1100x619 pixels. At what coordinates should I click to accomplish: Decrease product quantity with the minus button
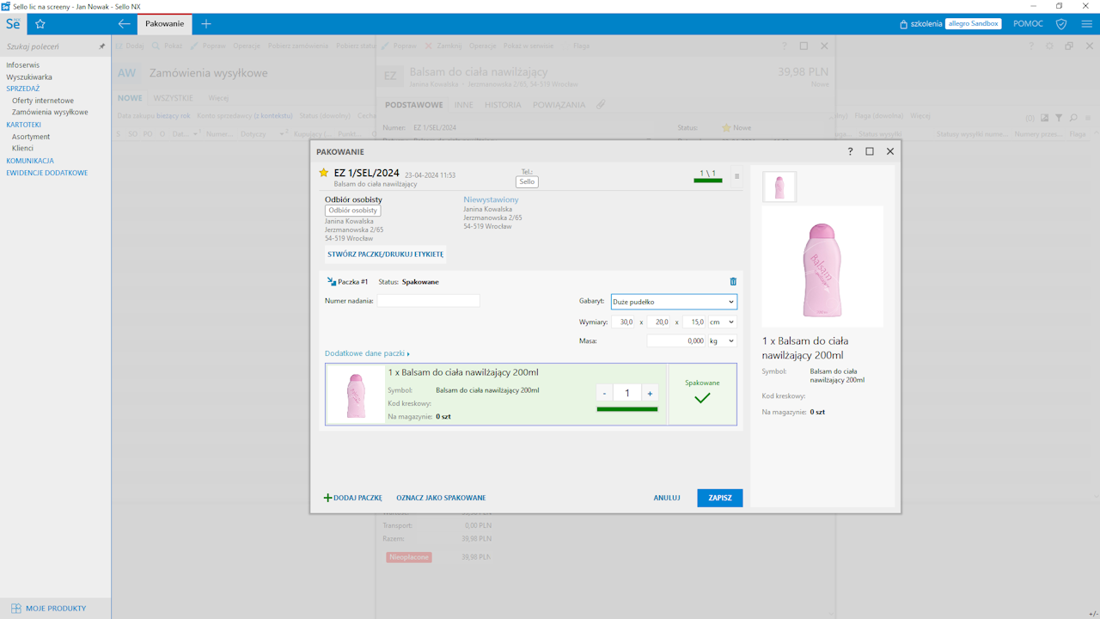pos(605,393)
